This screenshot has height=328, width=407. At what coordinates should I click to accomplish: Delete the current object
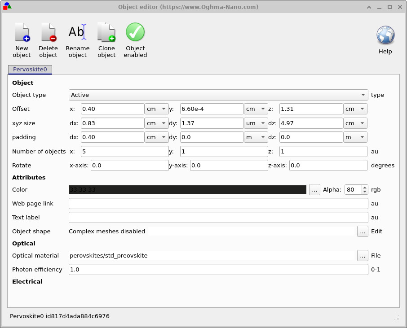(48, 39)
